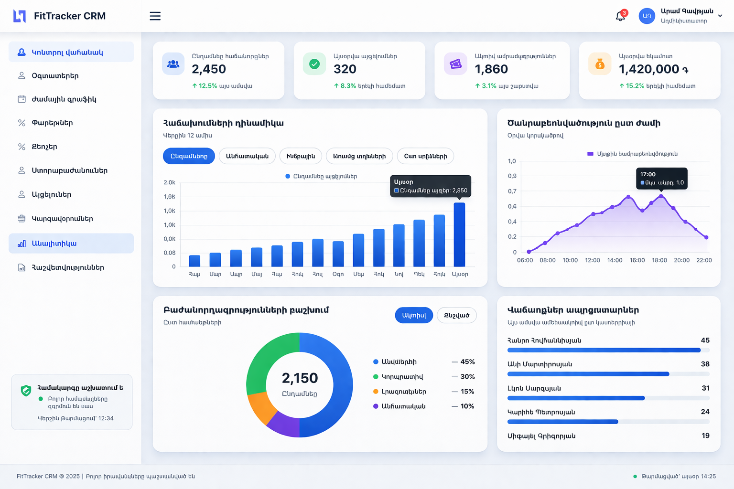The height and width of the screenshot is (489, 734).
Task: Click the bar chart icon for Անալիտիկա
Action: tap(22, 244)
